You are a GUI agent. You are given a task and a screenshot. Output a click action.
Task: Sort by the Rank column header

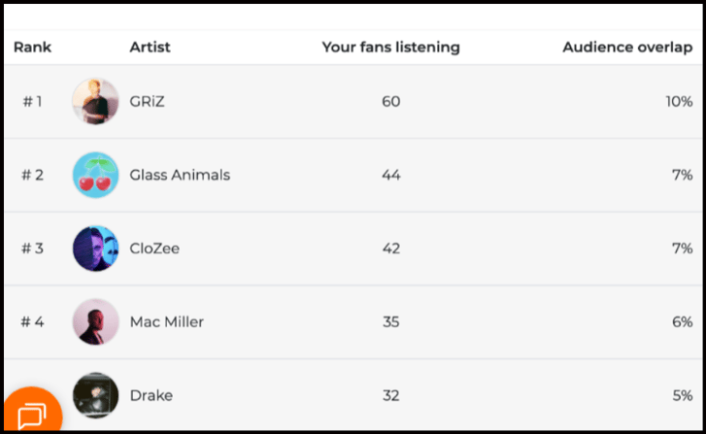[x=32, y=48]
